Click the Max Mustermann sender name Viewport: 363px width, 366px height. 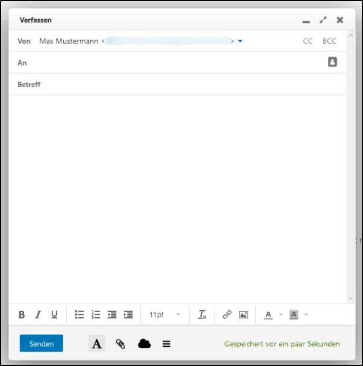point(69,41)
